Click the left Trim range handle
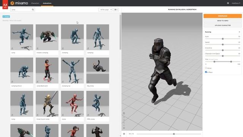The height and width of the screenshot is (137, 243). click(x=214, y=62)
